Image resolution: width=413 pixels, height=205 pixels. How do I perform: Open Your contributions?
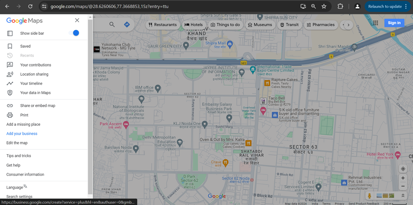click(36, 65)
